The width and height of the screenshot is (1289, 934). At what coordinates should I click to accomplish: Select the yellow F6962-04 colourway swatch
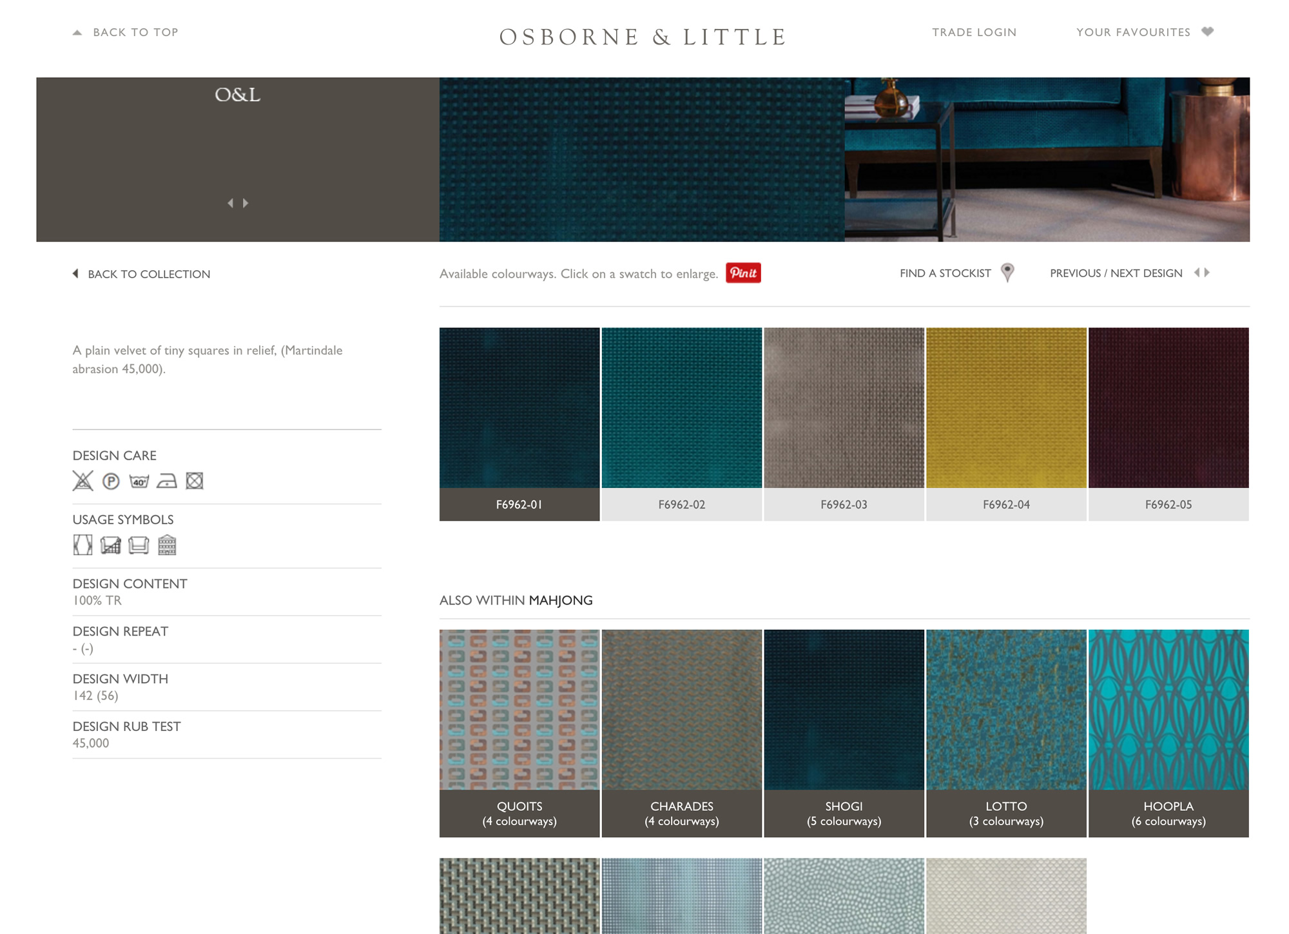(x=1006, y=408)
